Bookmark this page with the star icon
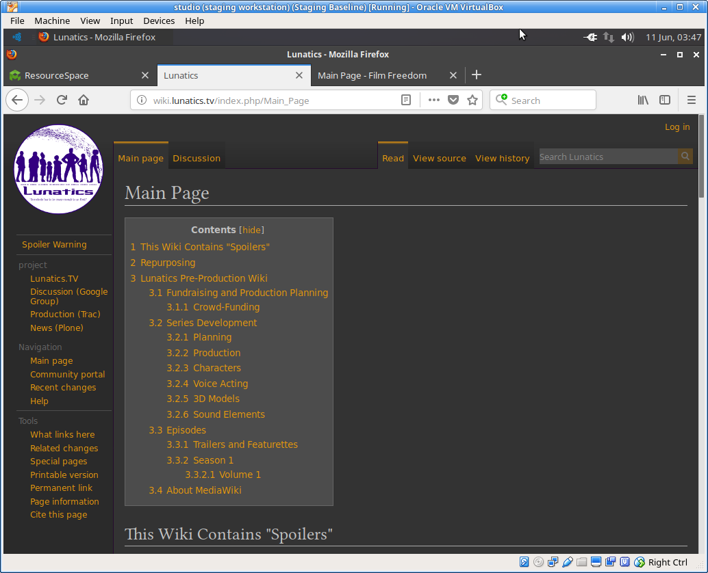This screenshot has width=708, height=573. click(x=472, y=101)
